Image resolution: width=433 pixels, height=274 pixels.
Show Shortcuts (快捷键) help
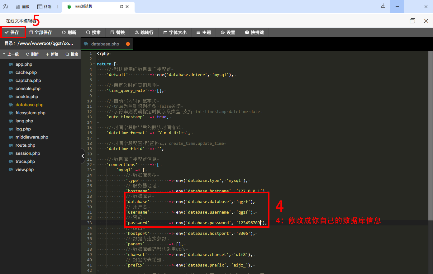(x=254, y=32)
